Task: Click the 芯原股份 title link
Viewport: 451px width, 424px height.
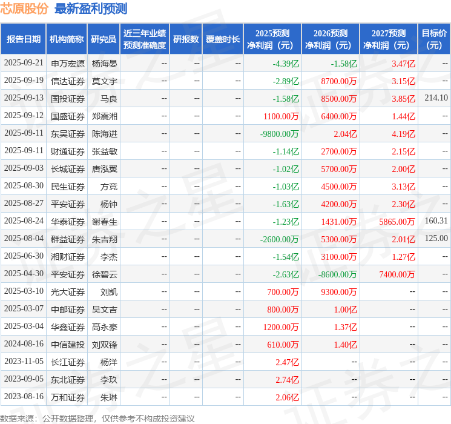Action: tap(24, 8)
